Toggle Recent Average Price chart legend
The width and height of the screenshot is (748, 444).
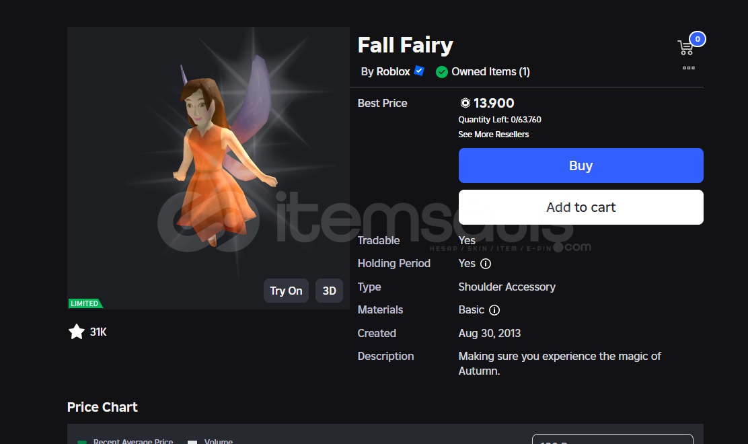click(x=82, y=441)
